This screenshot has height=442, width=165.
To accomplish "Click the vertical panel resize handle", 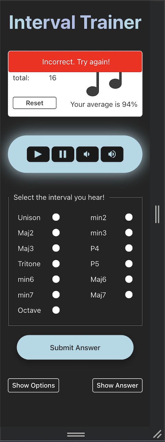I will [157, 214].
